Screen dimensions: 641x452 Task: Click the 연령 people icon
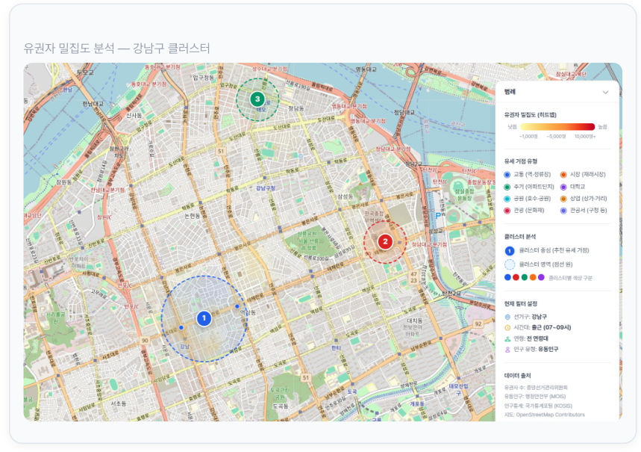pos(508,338)
